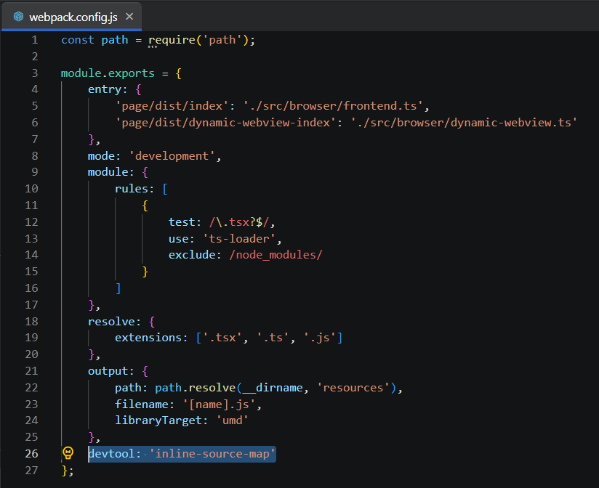599x488 pixels.
Task: Click the '.js' extension string on line 19
Action: point(320,338)
